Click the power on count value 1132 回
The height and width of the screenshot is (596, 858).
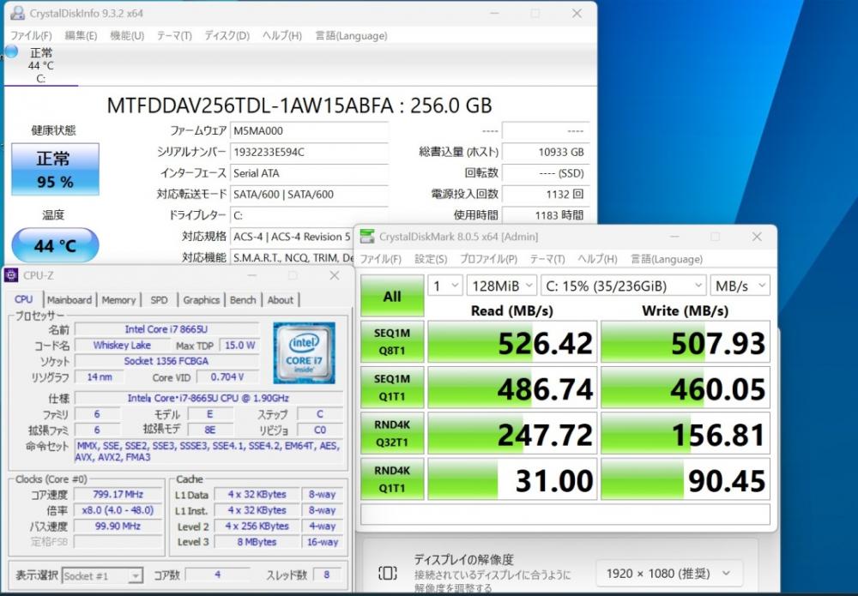click(546, 194)
